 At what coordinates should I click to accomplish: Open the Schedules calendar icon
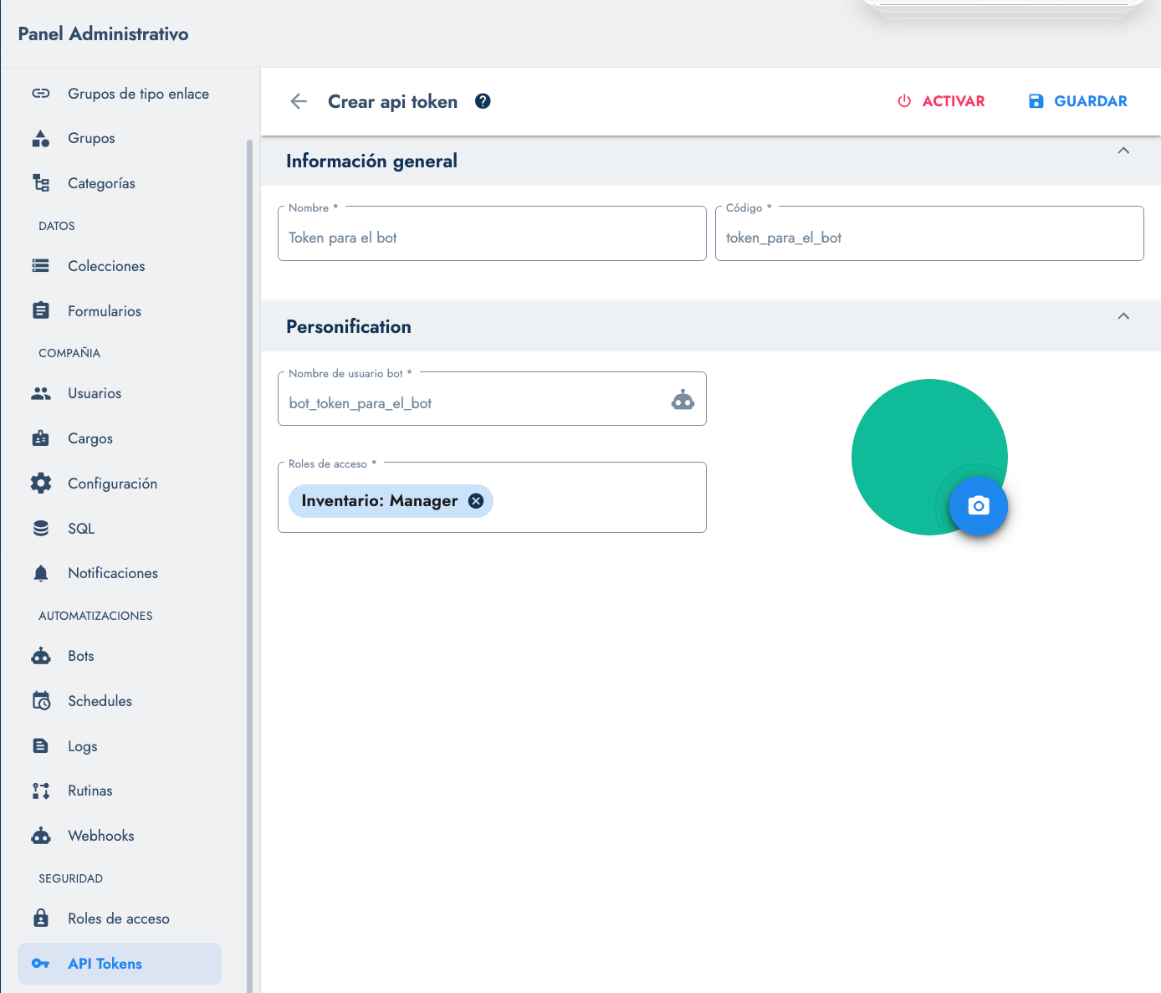(41, 700)
